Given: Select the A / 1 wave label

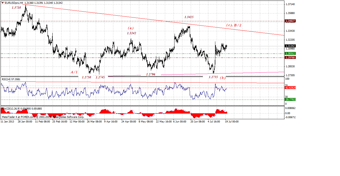Looking at the screenshot, I should [74, 72].
